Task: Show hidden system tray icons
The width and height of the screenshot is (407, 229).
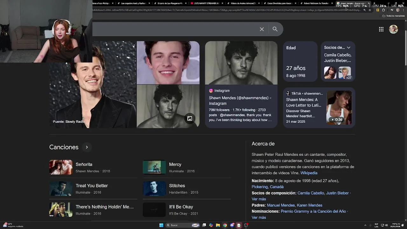Action: tap(365, 225)
